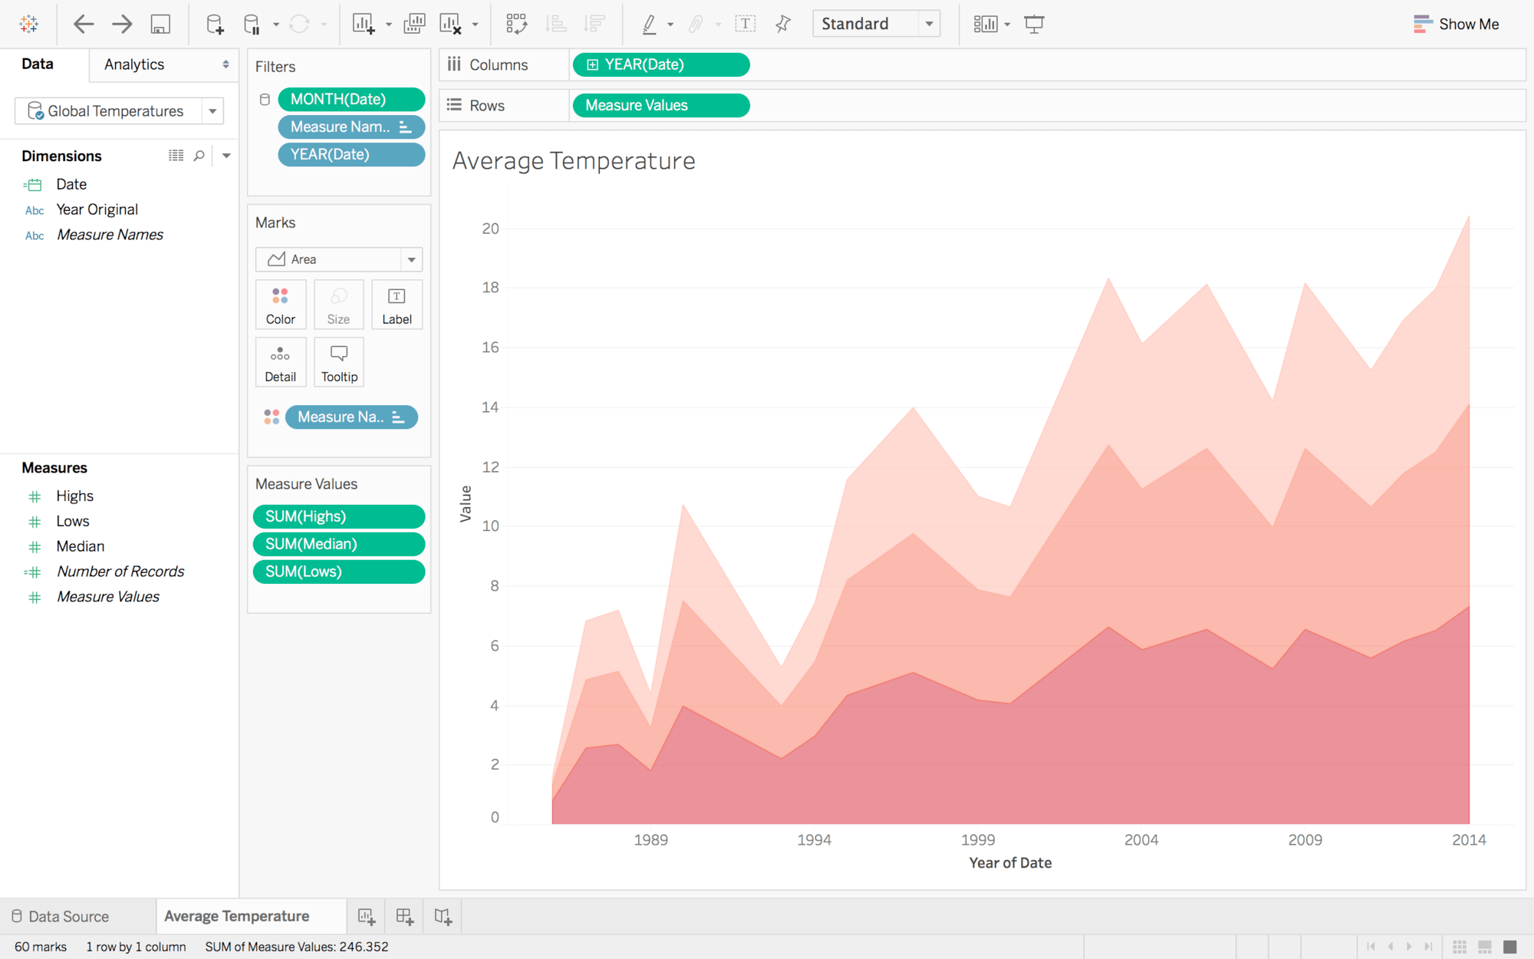Expand the YEAR(Date) columns pill
1534x959 pixels.
point(592,64)
